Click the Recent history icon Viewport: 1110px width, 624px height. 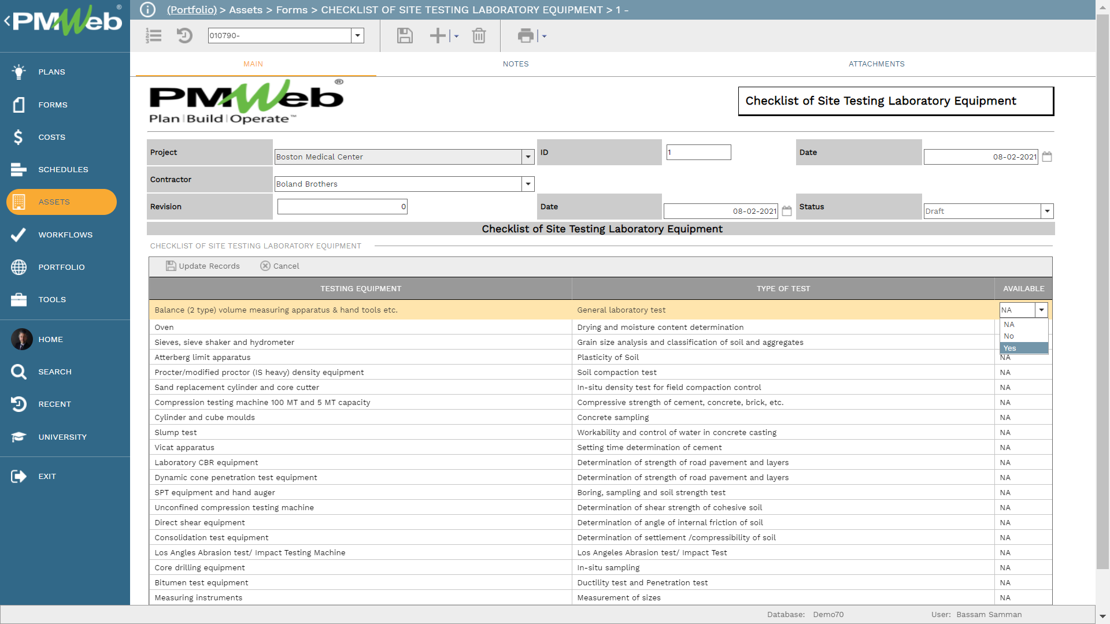coord(18,404)
